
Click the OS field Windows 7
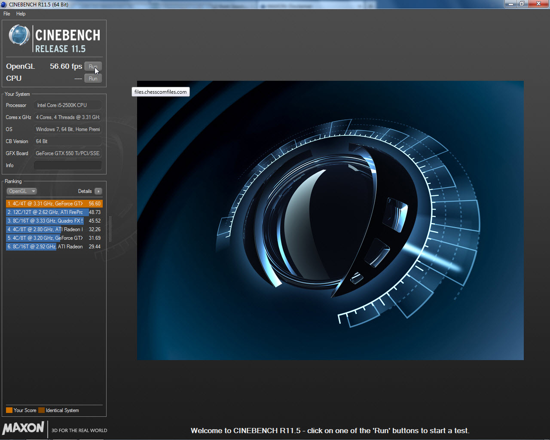point(68,129)
